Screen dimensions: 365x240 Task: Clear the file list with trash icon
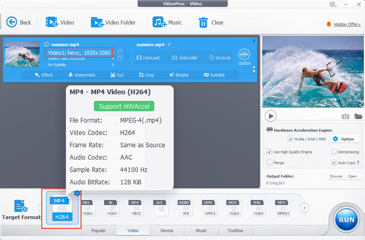click(211, 23)
